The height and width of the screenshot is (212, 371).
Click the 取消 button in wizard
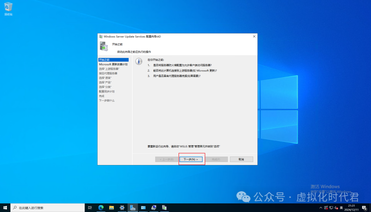(241, 159)
